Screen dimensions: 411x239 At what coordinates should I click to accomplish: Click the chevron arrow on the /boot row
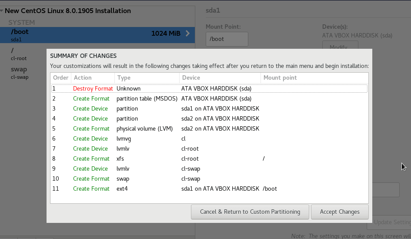coord(188,34)
